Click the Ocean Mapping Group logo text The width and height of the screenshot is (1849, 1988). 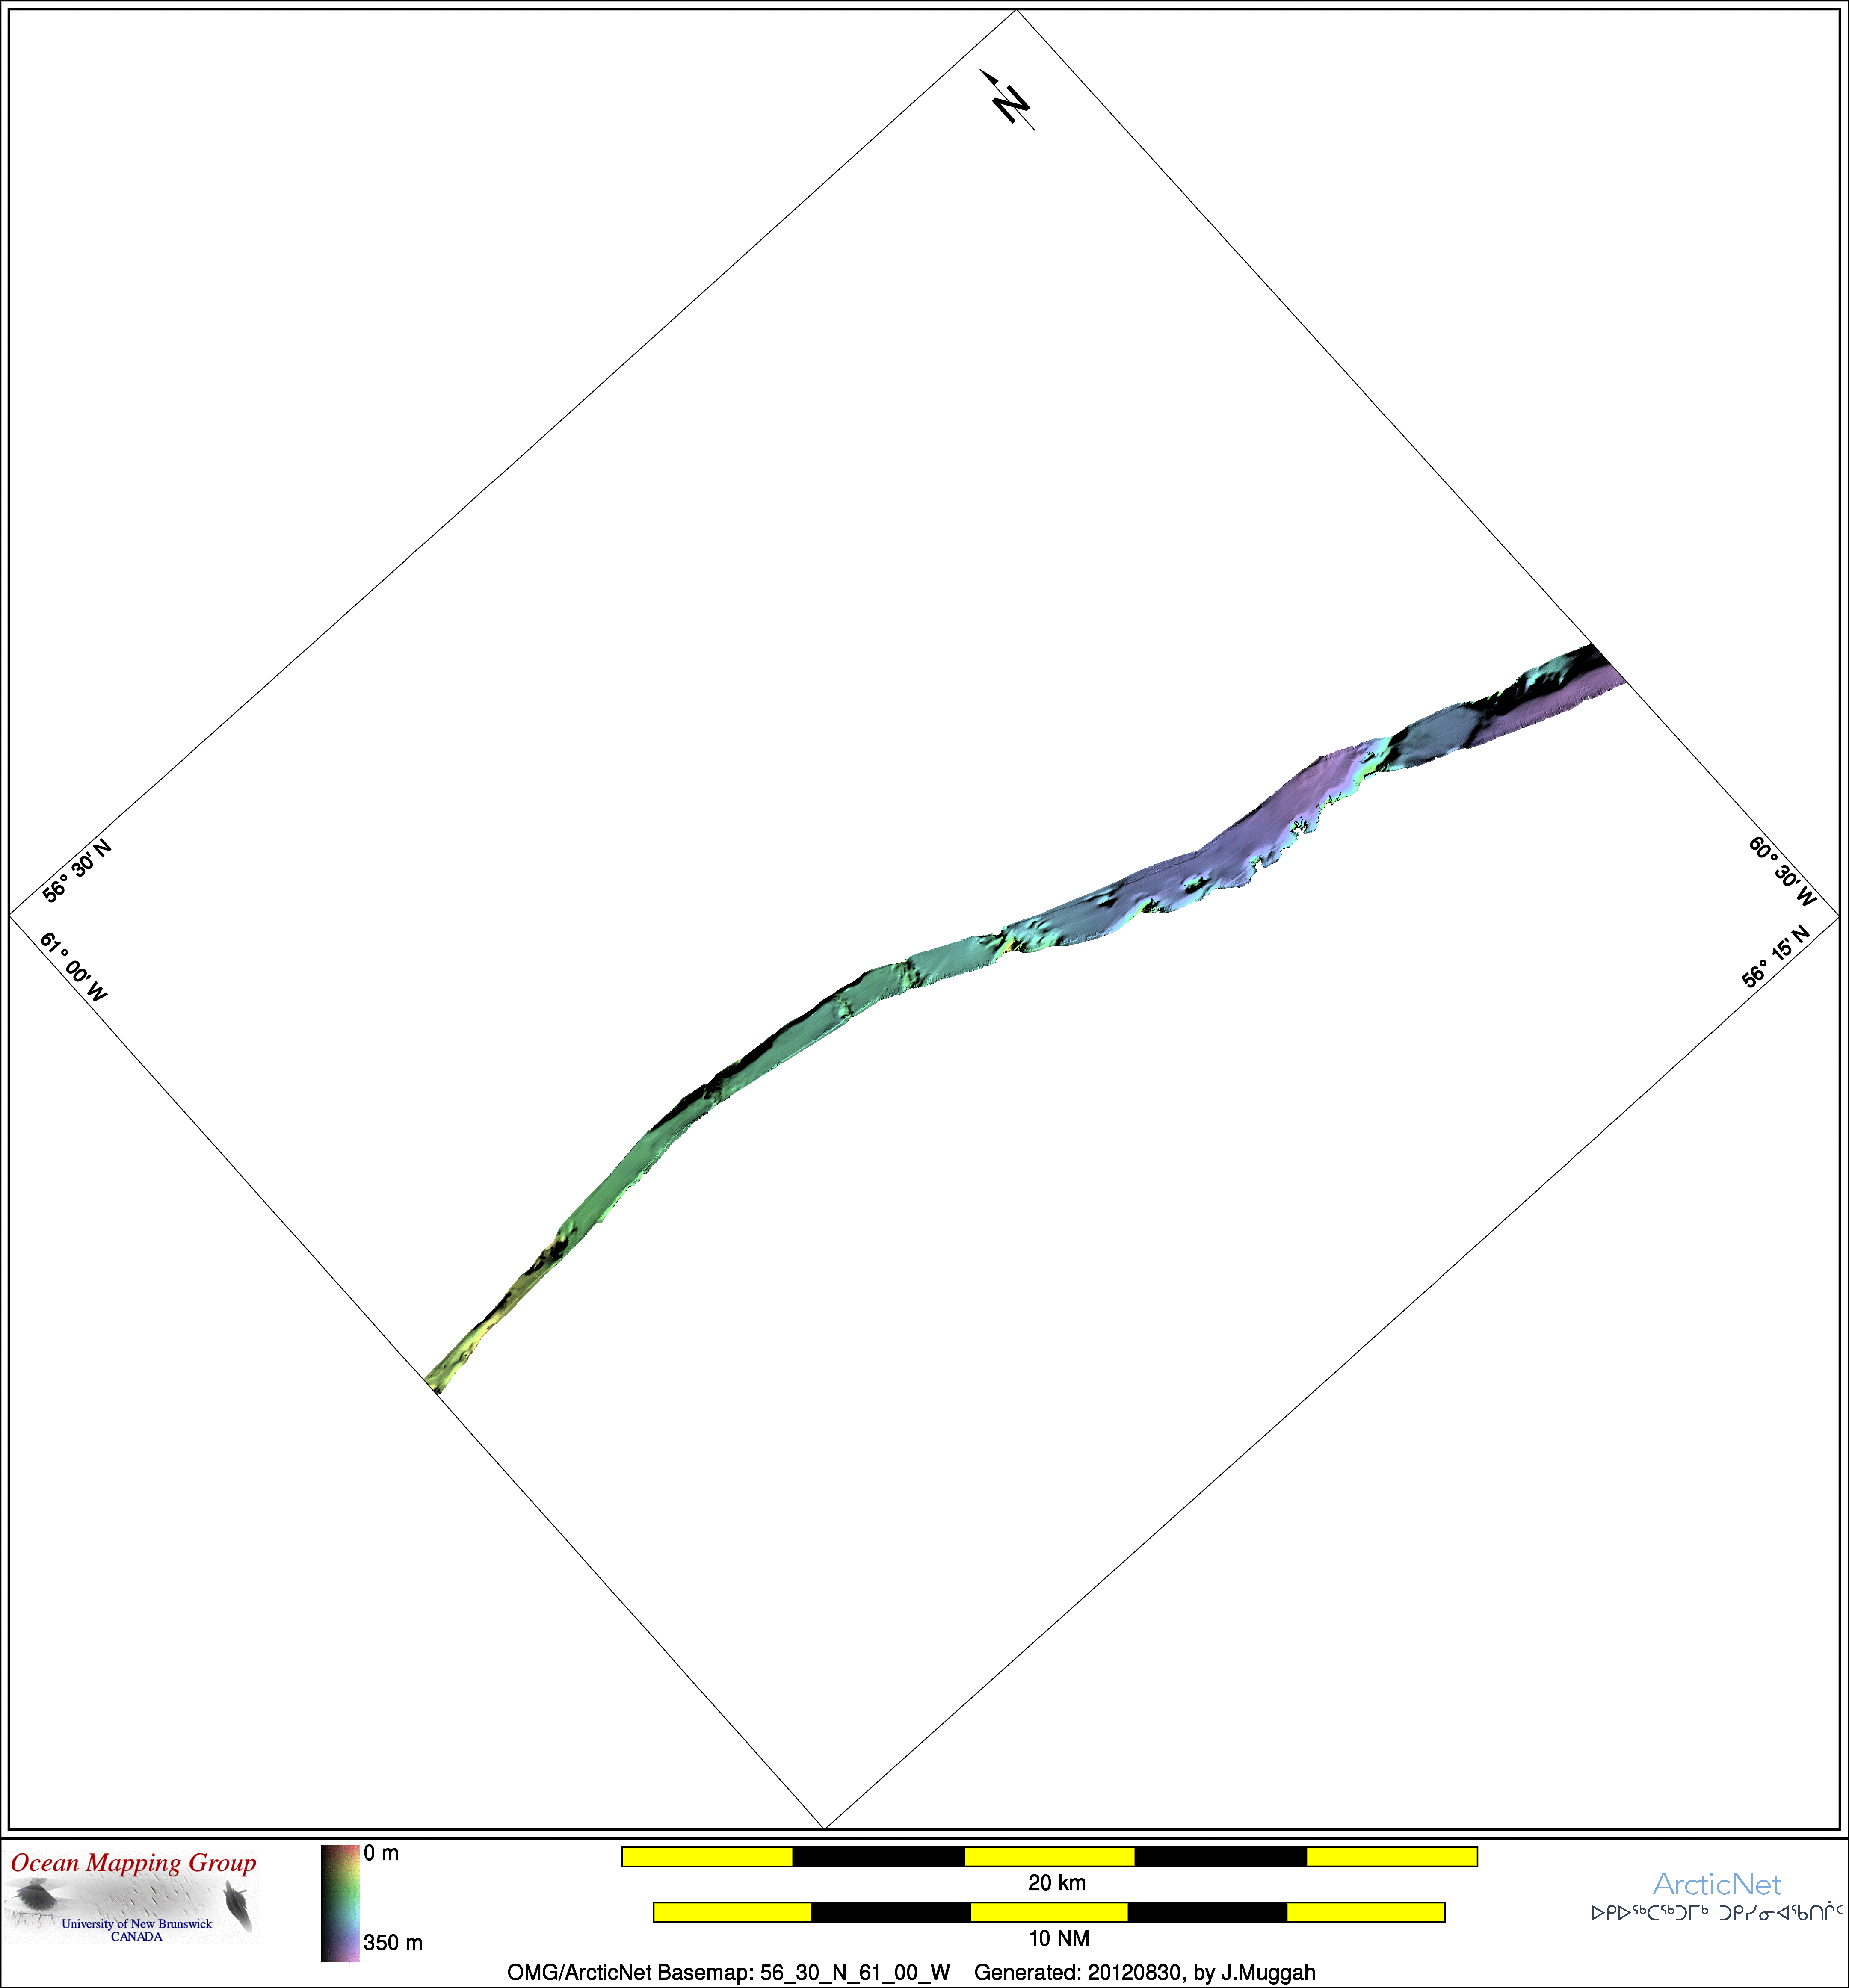(x=134, y=1863)
